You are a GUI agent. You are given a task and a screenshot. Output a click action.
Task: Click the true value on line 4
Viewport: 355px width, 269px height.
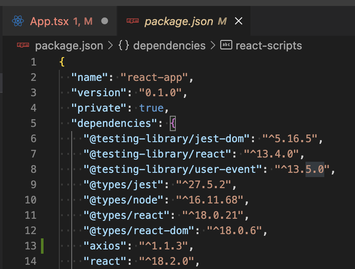pyautogui.click(x=151, y=108)
